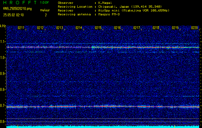202x128 pixels.
Task: Click the Receiving Location label
Action: click(75, 6)
